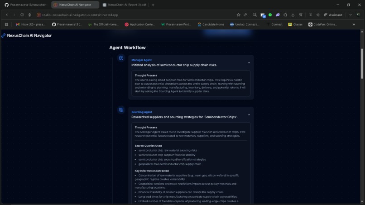Open the Unstop: Connect bookmark
365x205 pixels.
(245, 24)
